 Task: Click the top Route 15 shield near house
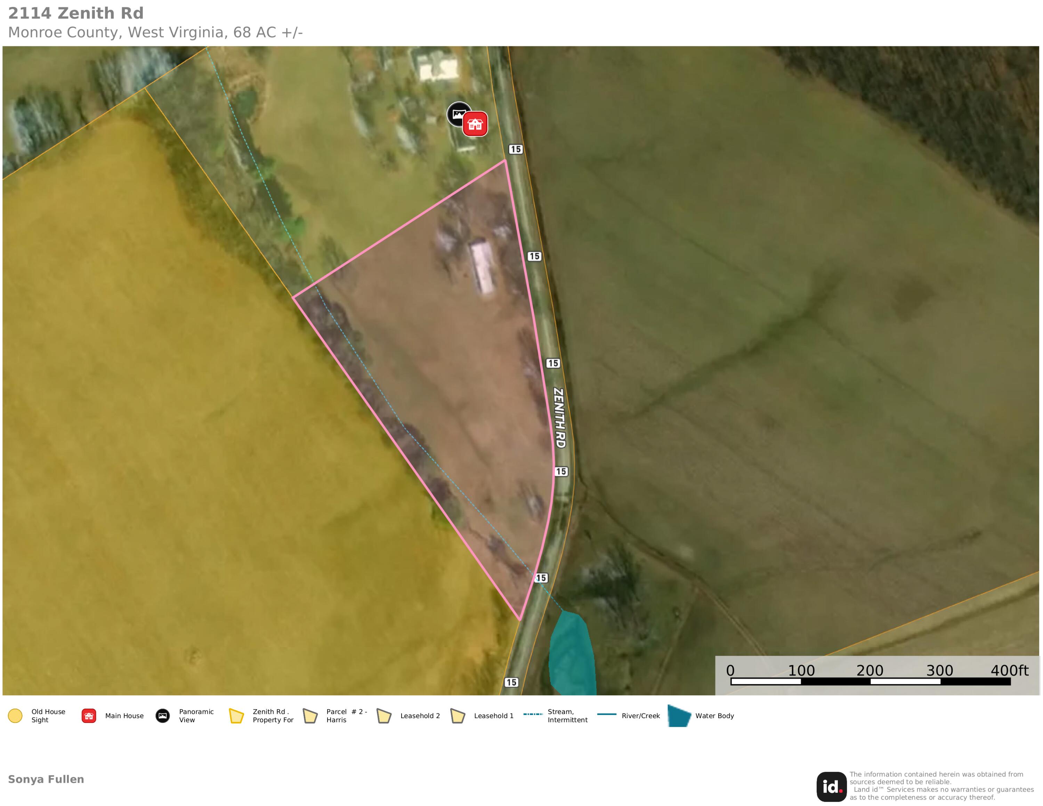point(515,149)
